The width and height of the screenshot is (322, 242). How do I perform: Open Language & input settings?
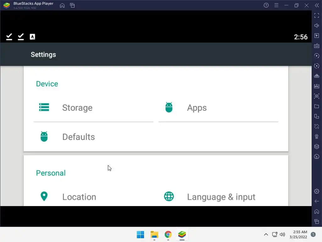(218, 197)
